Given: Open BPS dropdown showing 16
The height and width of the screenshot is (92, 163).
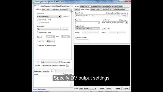Looking at the screenshot, I should [65, 37].
